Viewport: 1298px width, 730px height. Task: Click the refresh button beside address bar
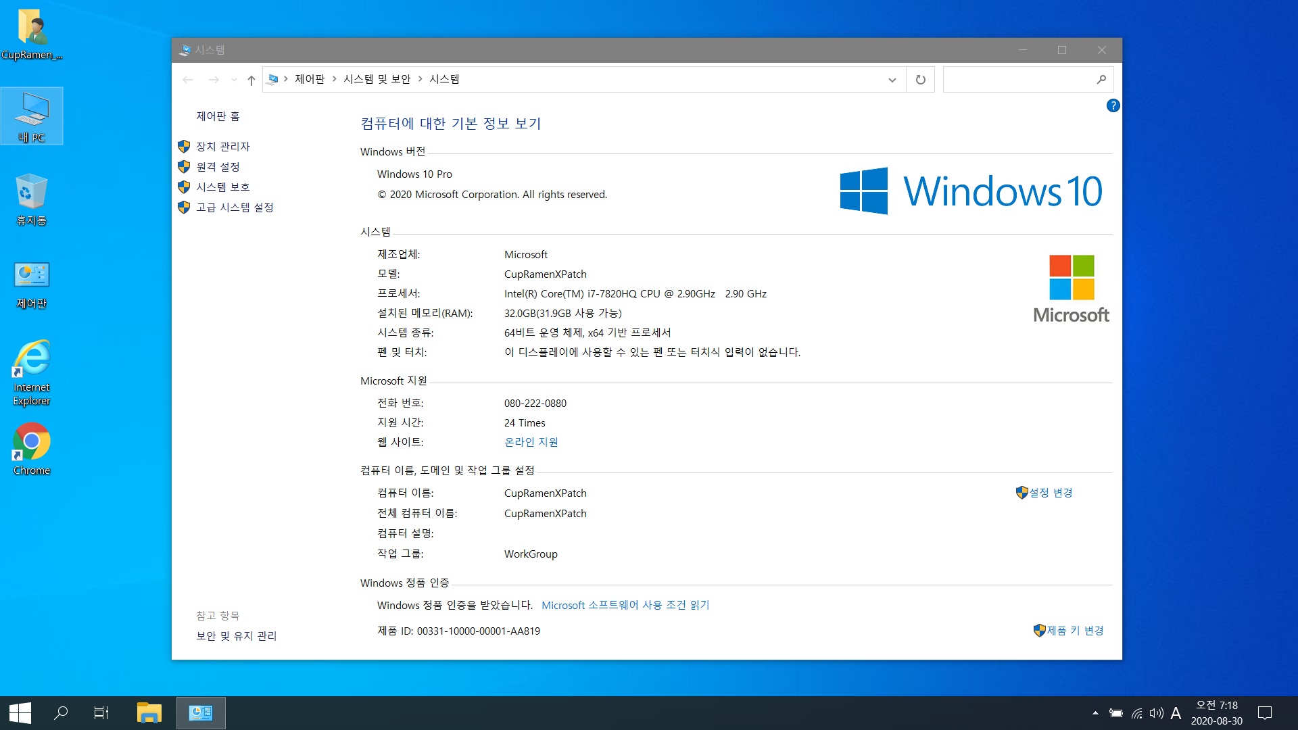point(920,80)
